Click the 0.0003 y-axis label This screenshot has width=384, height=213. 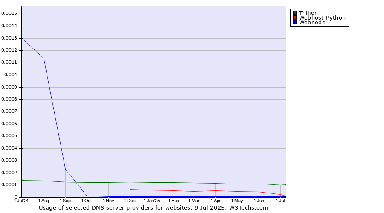point(9,161)
